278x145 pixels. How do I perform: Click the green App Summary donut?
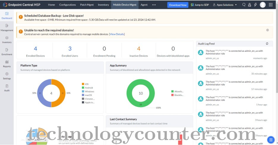pyautogui.click(x=140, y=82)
